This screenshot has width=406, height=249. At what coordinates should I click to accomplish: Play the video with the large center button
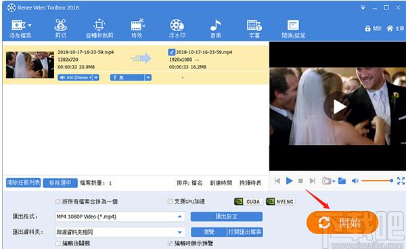point(338,106)
